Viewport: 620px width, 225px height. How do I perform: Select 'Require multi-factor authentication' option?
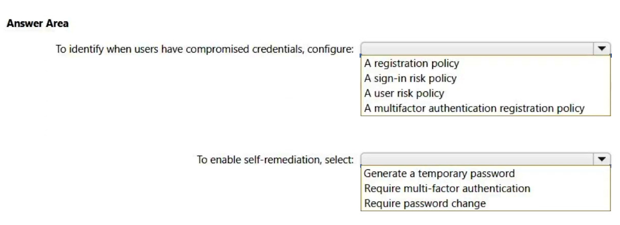coord(447,188)
